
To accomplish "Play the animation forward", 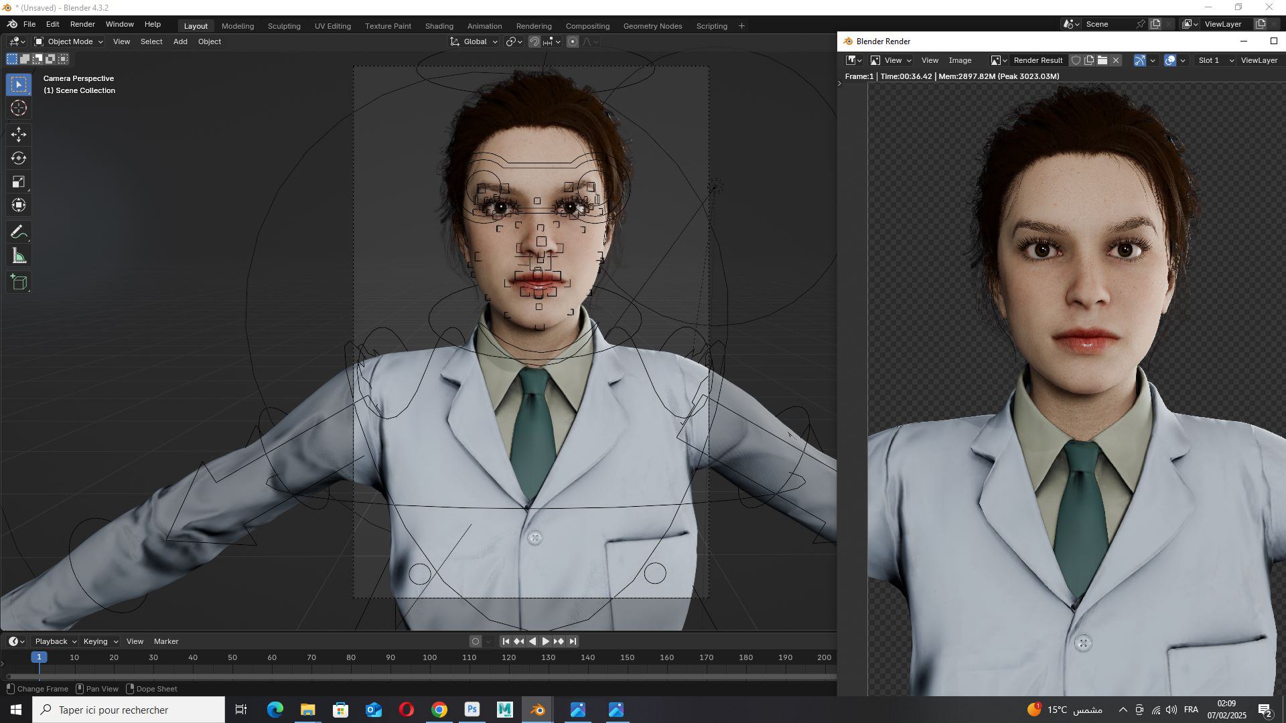I will pos(545,641).
